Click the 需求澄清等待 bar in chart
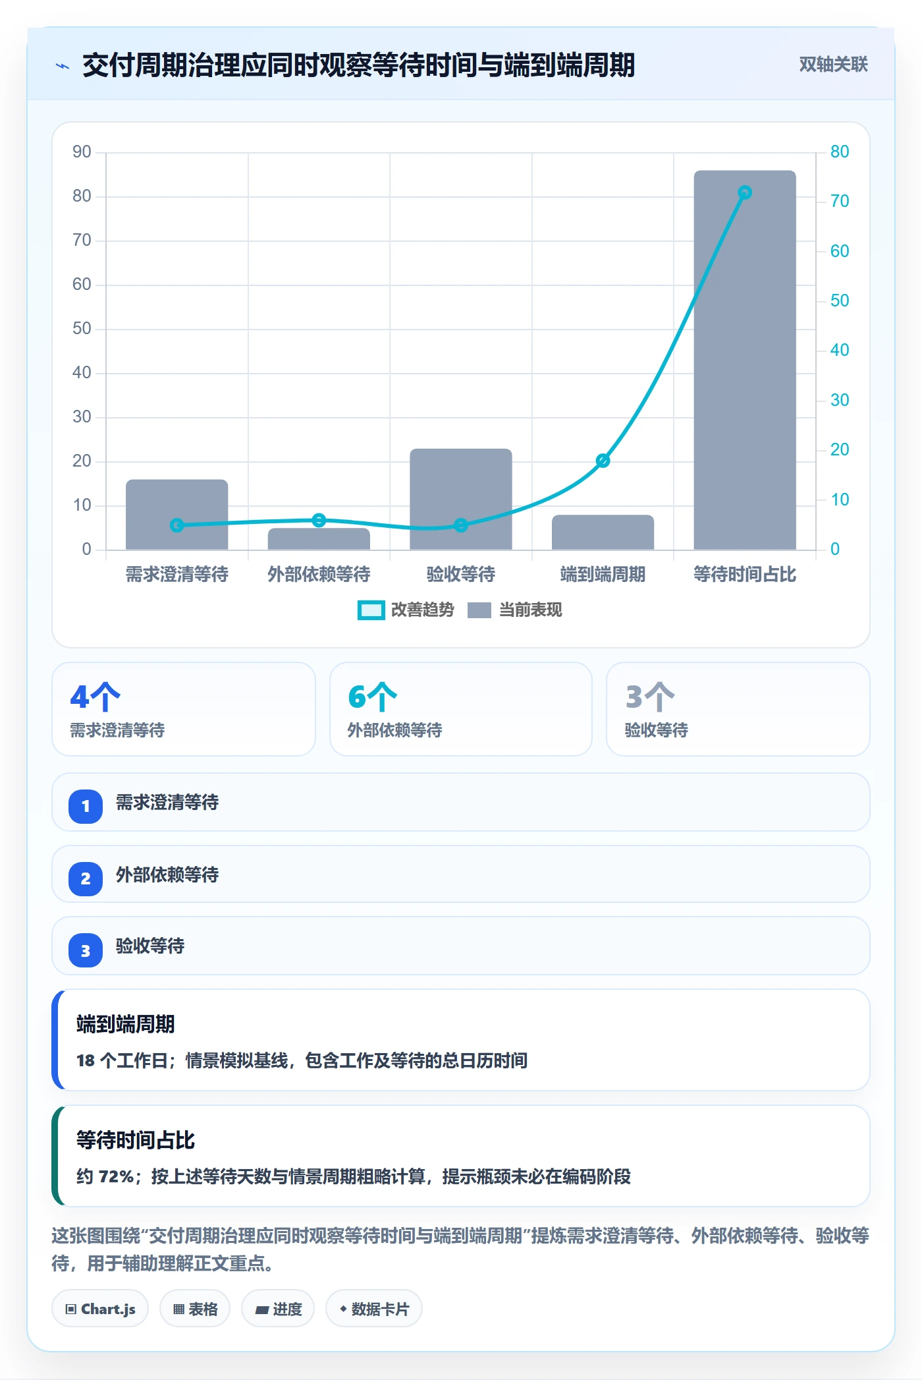This screenshot has width=922, height=1380. 176,514
